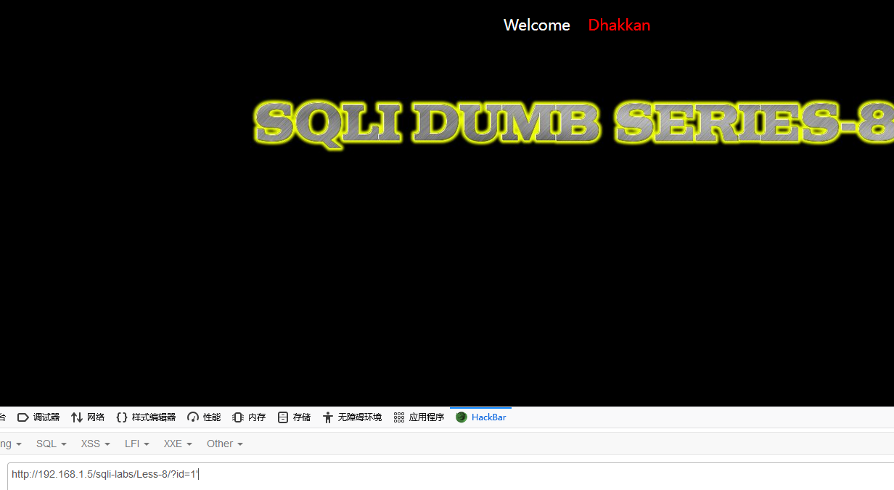Viewport: 894px width, 490px height.
Task: Open the cut-off Encoding dropdown
Action: pyautogui.click(x=10, y=444)
